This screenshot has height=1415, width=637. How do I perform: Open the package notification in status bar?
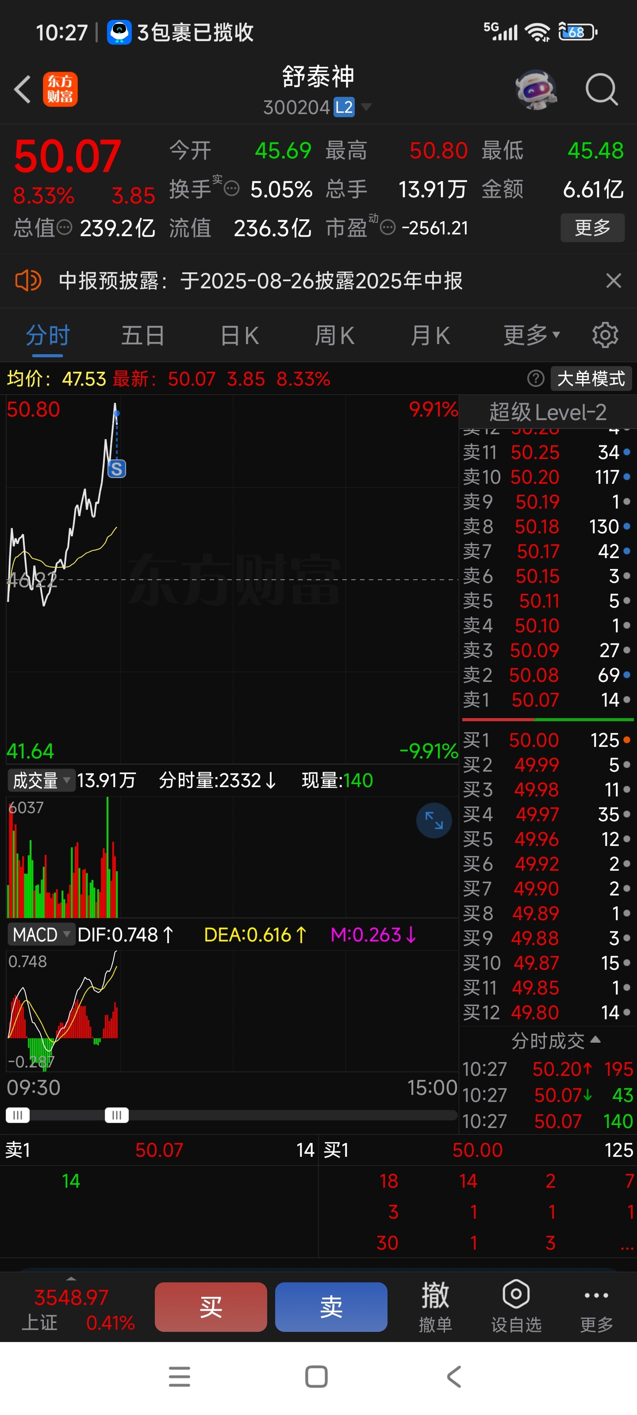[x=181, y=32]
